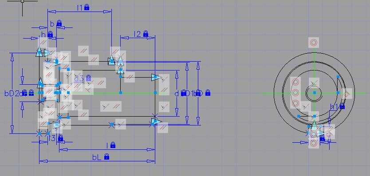Viewport: 370px width, 176px height.
Task: Select the concentric constraint icon above the circles
Action: [x=314, y=43]
